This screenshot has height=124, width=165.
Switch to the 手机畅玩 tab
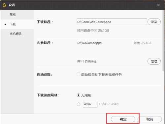16,34
